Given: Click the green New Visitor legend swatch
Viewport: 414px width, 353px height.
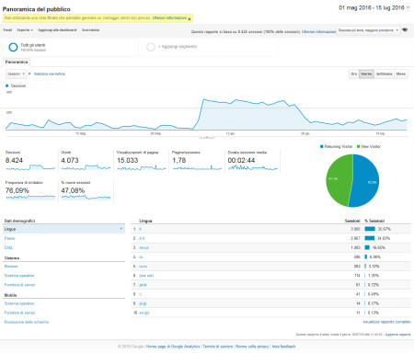Looking at the screenshot, I should [x=358, y=146].
